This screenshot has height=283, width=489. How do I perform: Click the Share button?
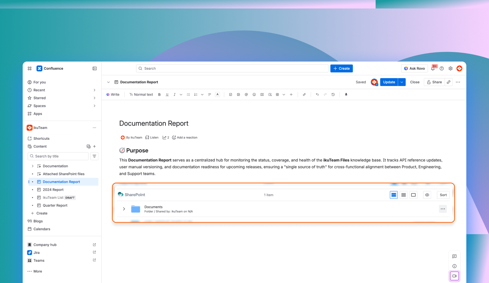[434, 82]
